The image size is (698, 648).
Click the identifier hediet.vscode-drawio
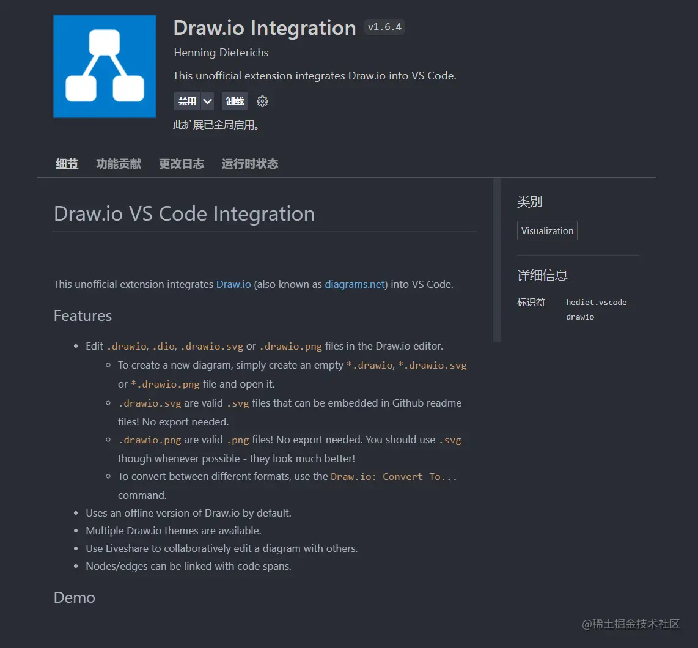point(598,309)
